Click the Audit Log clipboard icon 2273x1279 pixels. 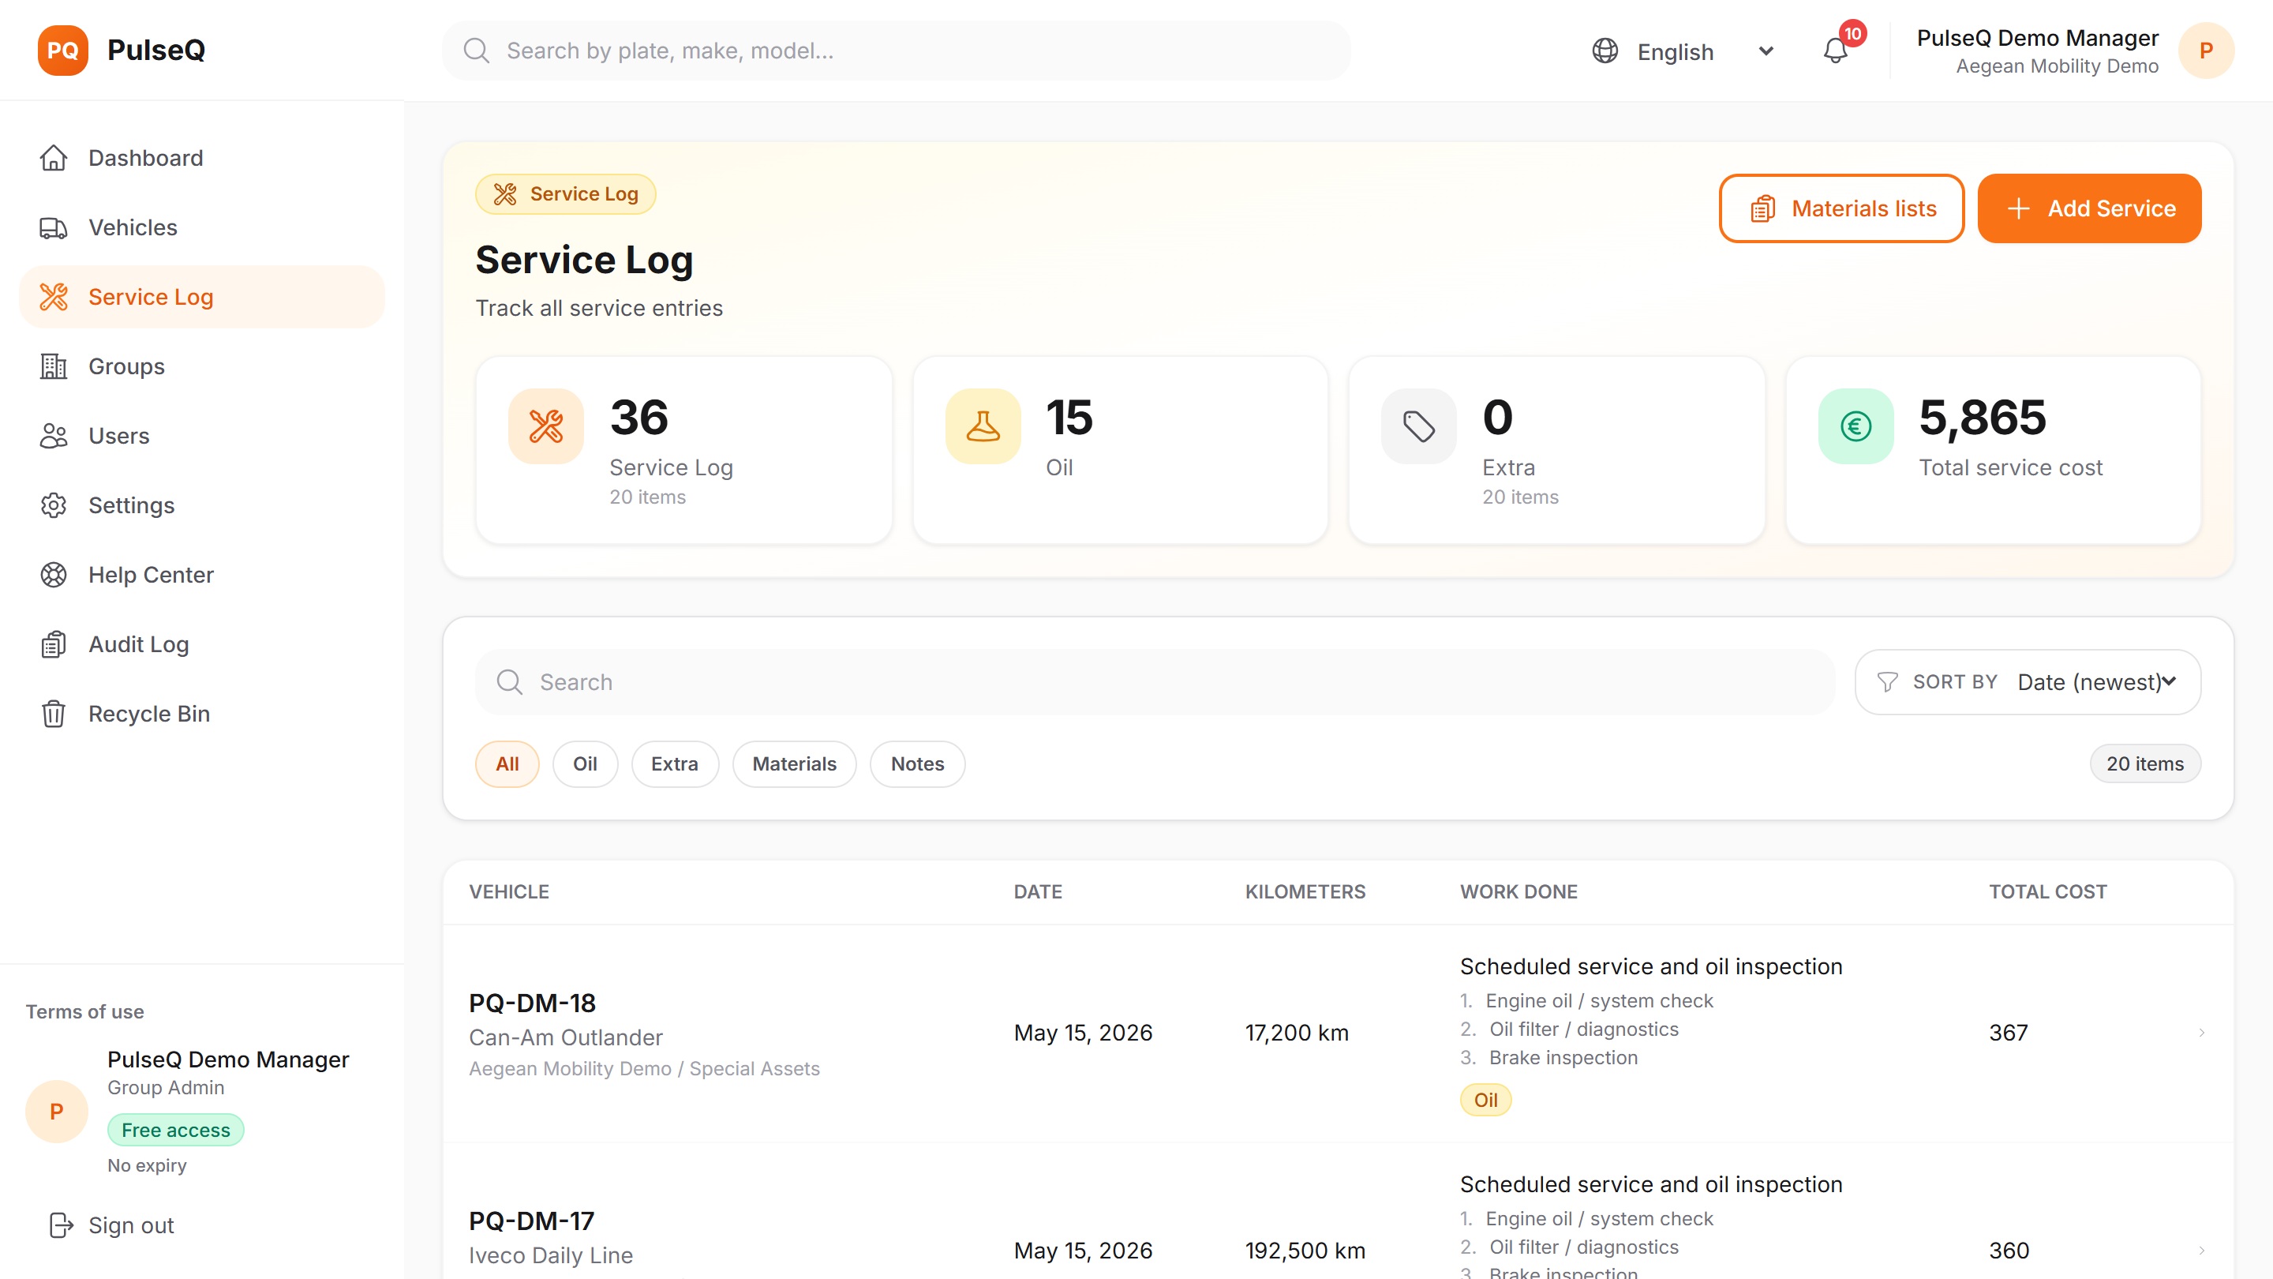(54, 644)
